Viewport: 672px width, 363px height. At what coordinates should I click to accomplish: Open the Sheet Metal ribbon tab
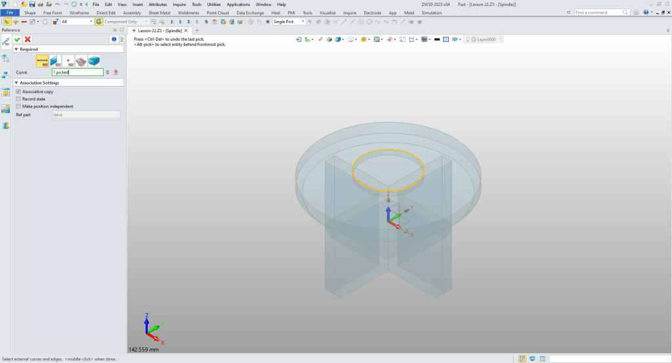click(160, 12)
